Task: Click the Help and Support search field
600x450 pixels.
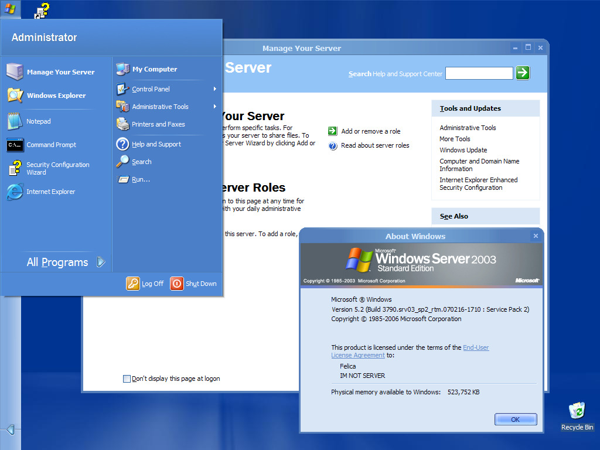Action: [479, 73]
